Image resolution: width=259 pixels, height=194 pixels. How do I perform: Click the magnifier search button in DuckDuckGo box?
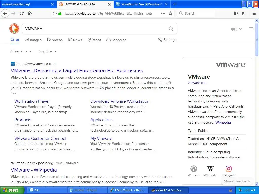click(x=171, y=29)
